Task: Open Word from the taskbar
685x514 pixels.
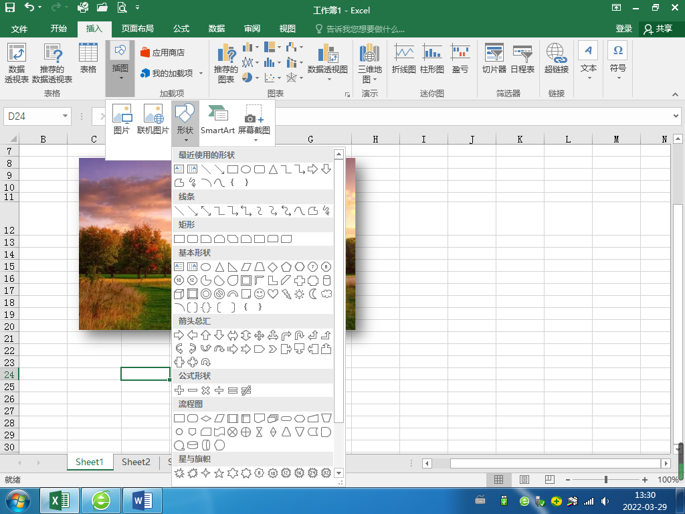Action: [143, 501]
